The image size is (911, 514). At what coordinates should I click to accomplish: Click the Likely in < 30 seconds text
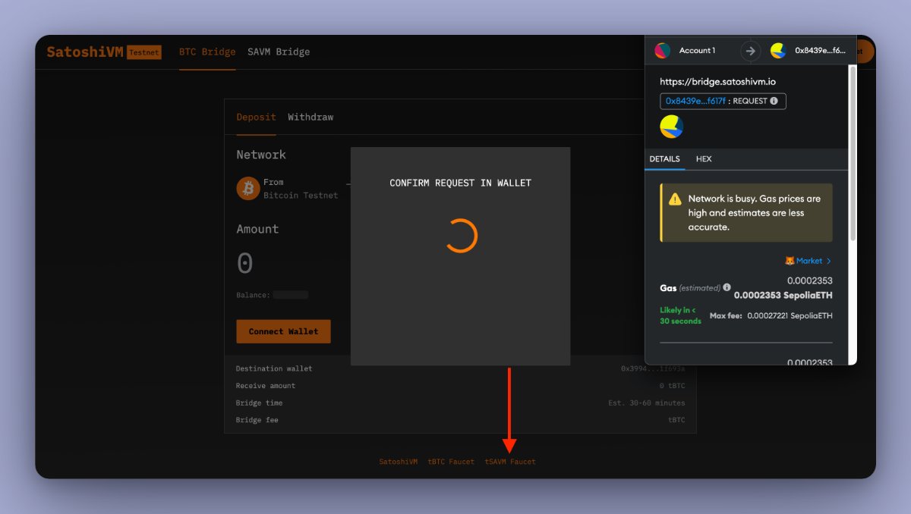pyautogui.click(x=680, y=315)
